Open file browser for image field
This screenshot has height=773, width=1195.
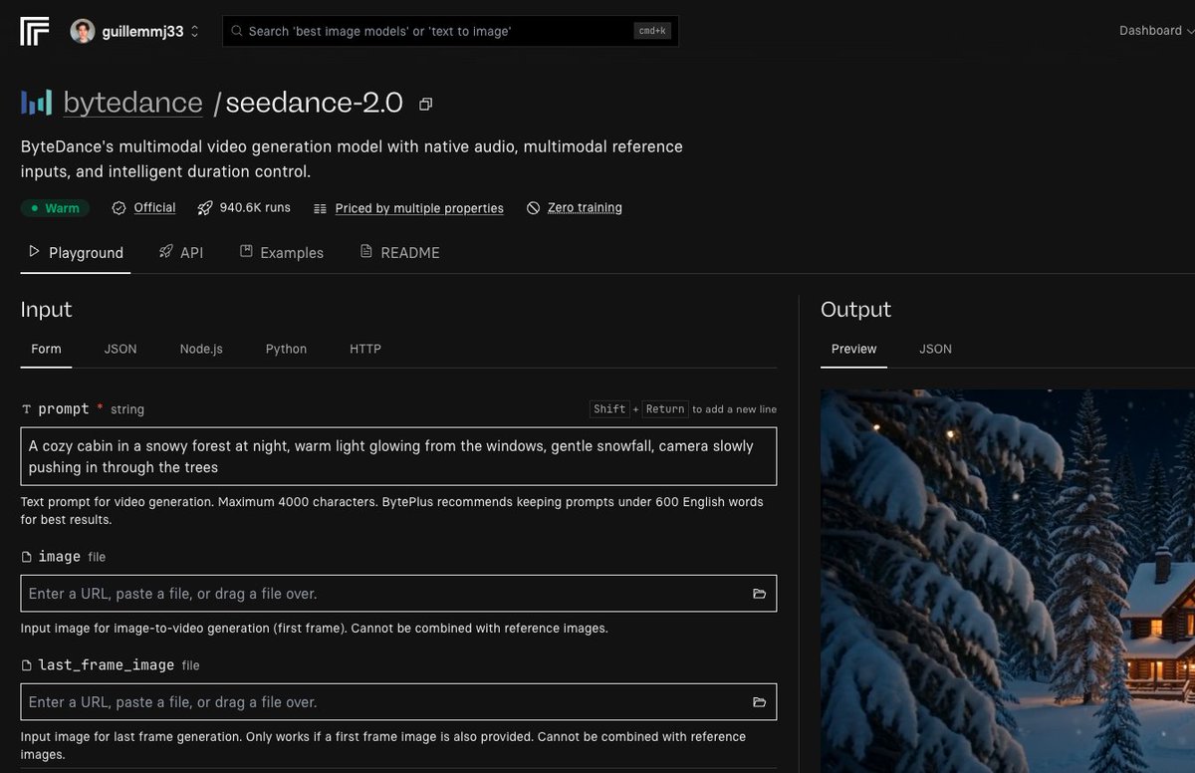pos(760,594)
